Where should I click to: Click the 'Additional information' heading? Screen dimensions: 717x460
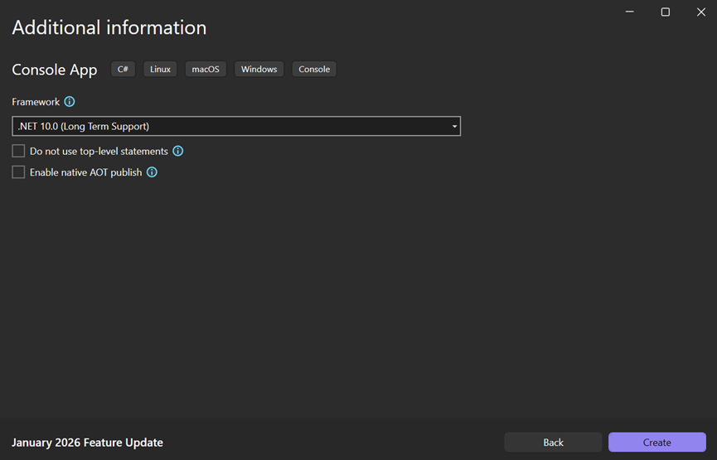pos(109,27)
